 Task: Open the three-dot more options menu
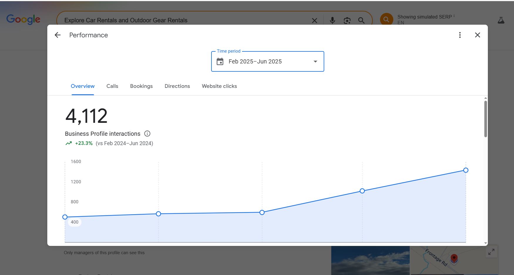click(460, 35)
